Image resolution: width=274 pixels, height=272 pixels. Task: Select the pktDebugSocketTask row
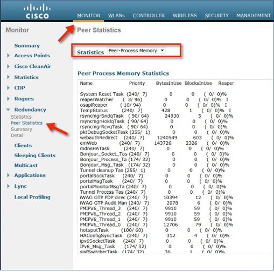click(154, 132)
